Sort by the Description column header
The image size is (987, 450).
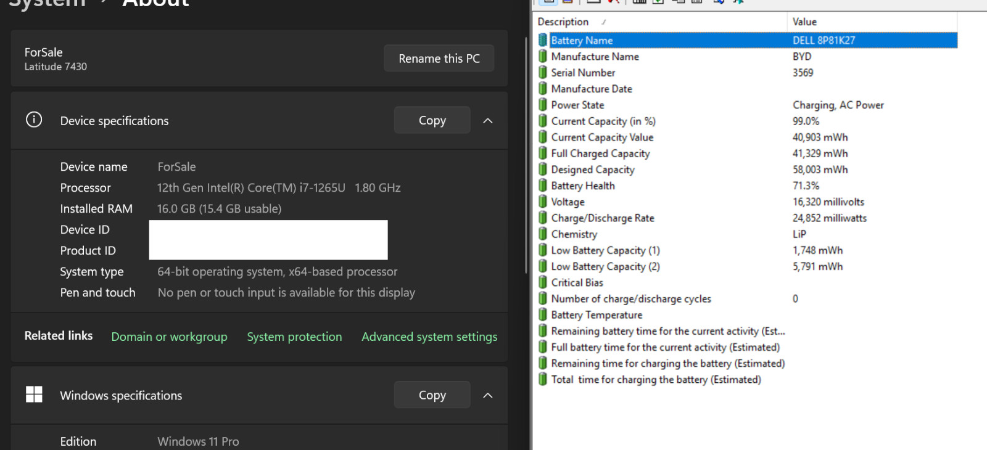660,22
